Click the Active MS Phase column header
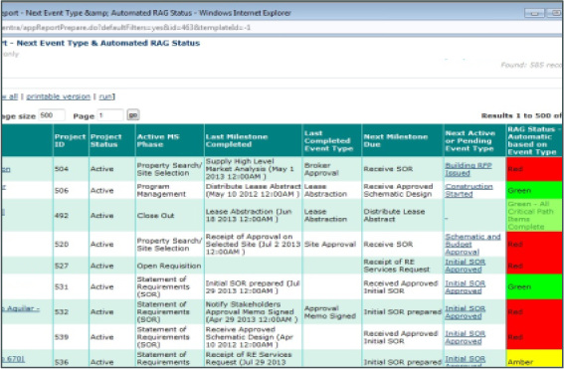 [x=169, y=140]
